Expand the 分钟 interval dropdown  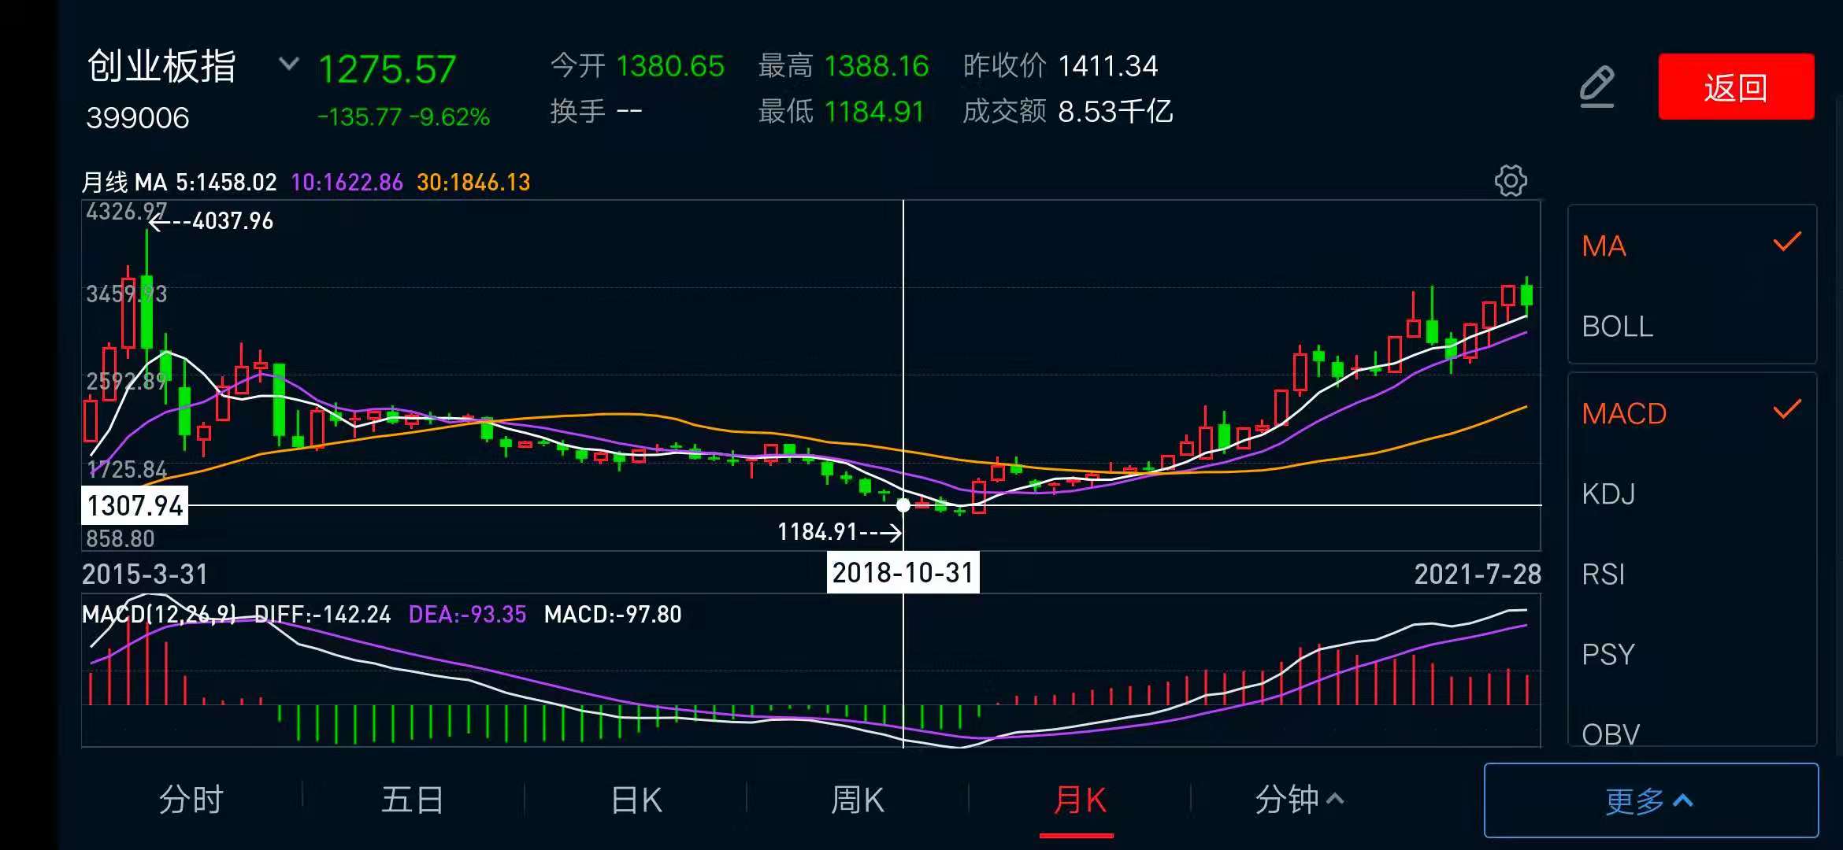point(1300,800)
